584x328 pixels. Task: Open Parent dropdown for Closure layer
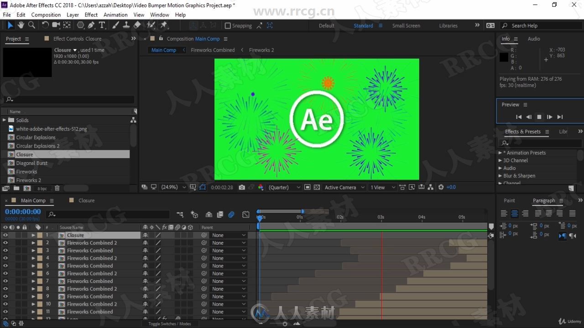[228, 235]
